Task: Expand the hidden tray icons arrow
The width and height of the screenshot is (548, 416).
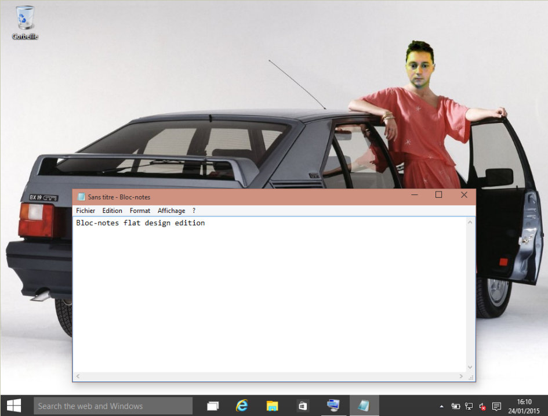Action: coord(442,407)
